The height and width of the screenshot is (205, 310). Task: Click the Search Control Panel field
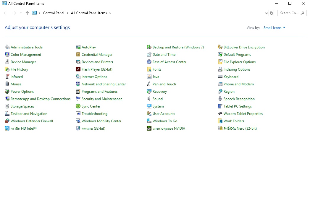(x=292, y=13)
